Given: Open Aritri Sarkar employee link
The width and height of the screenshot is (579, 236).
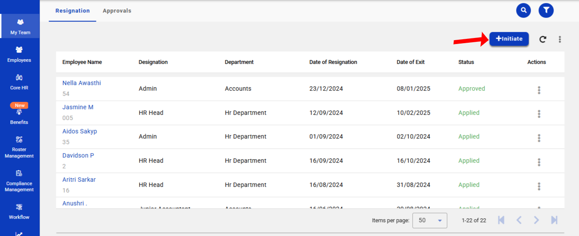Looking at the screenshot, I should [79, 179].
